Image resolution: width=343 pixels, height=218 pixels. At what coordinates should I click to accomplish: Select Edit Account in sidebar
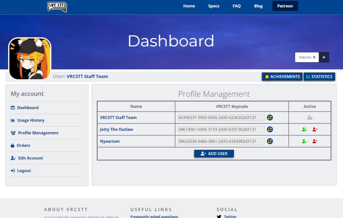pos(30,158)
